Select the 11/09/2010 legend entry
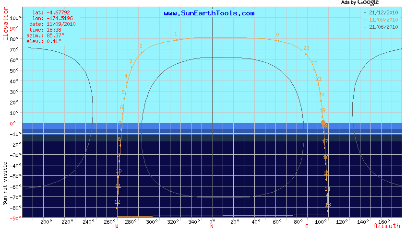This screenshot has height=231, width=418. (x=381, y=20)
